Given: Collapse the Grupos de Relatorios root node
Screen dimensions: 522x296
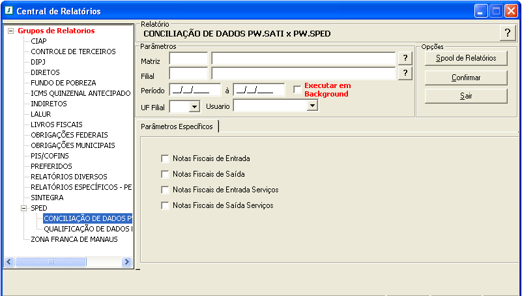Looking at the screenshot, I should [x=10, y=31].
